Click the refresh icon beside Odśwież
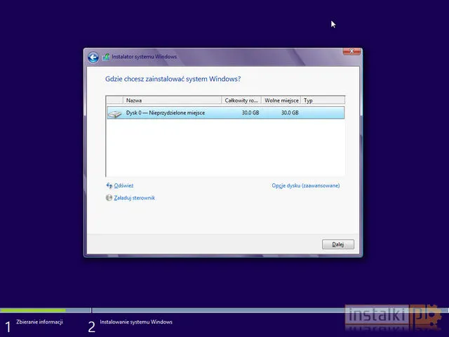This screenshot has width=449, height=337. tap(109, 185)
